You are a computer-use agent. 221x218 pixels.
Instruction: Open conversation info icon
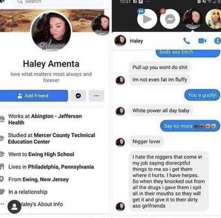(218, 41)
